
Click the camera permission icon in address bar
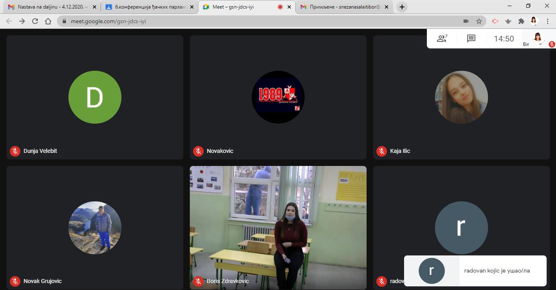coord(466,21)
